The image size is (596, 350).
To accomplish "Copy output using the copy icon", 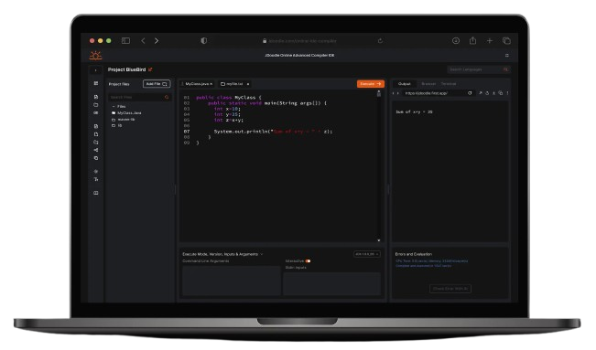I will [x=500, y=93].
